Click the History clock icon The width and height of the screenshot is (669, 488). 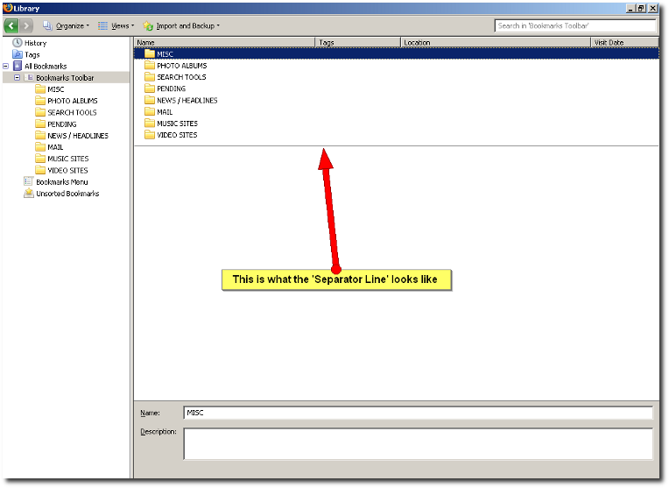coord(17,43)
